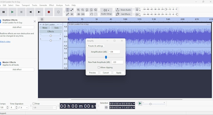The height and width of the screenshot is (115, 213).
Task: Click the timeline options gear icon
Action: (42, 19)
